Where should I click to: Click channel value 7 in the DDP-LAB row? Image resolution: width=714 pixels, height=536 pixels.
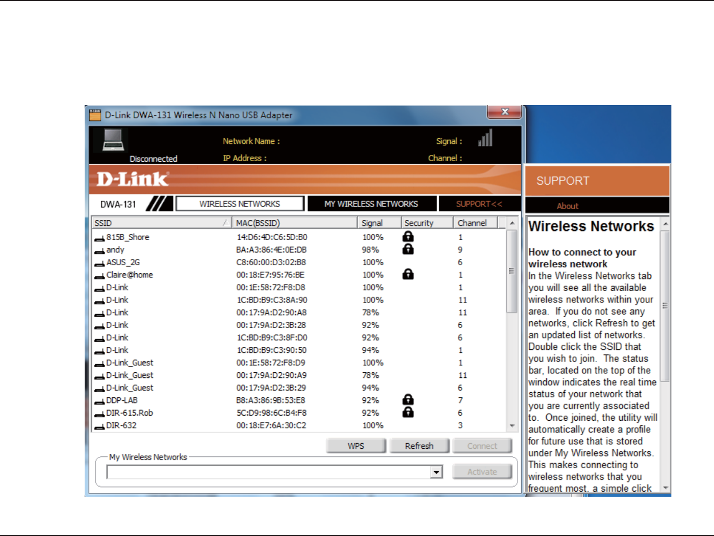point(460,400)
